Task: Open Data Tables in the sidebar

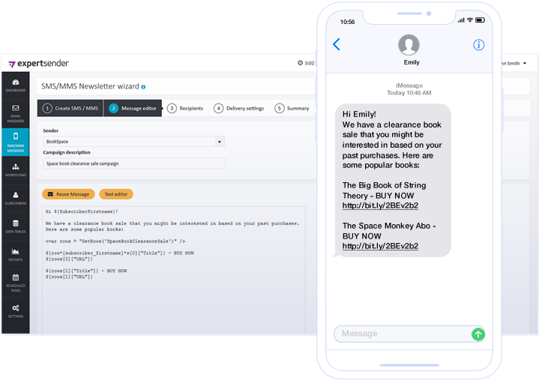Action: tap(16, 226)
